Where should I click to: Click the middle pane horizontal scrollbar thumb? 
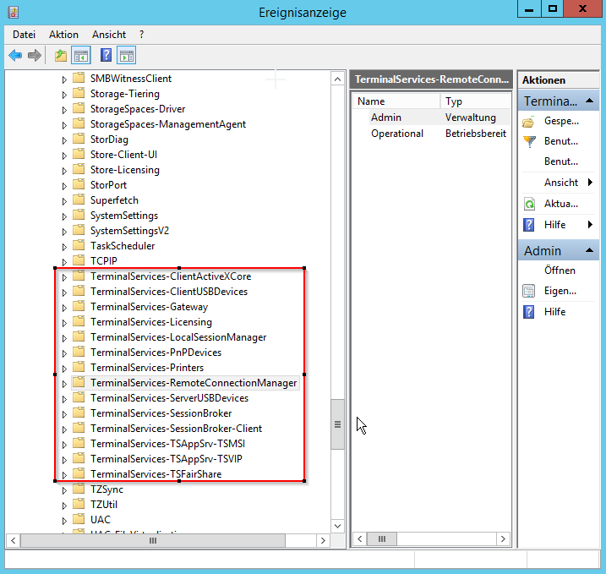click(x=381, y=538)
